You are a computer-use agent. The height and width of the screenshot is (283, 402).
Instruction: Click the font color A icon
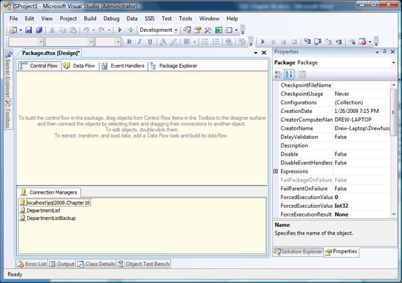[163, 42]
